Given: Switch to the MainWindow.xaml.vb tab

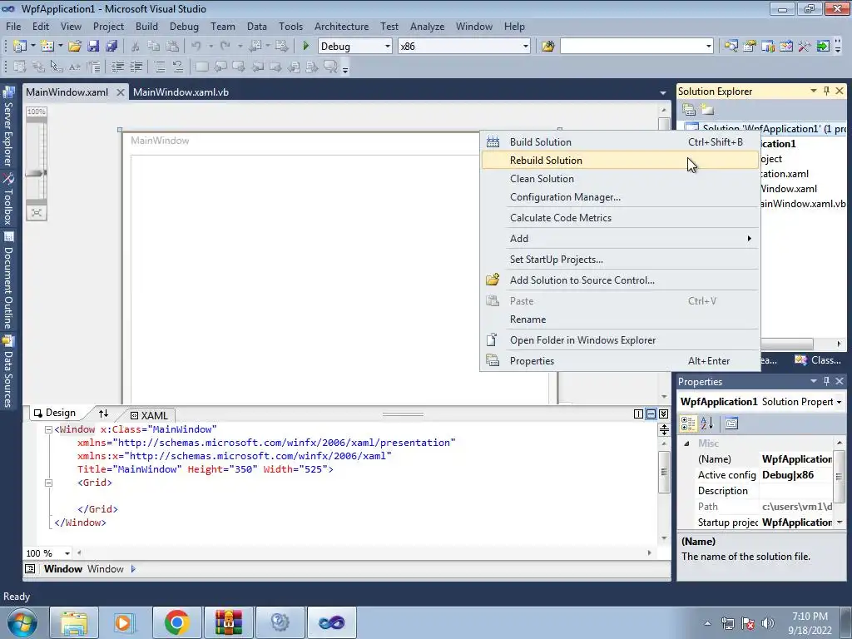Looking at the screenshot, I should click(x=181, y=92).
